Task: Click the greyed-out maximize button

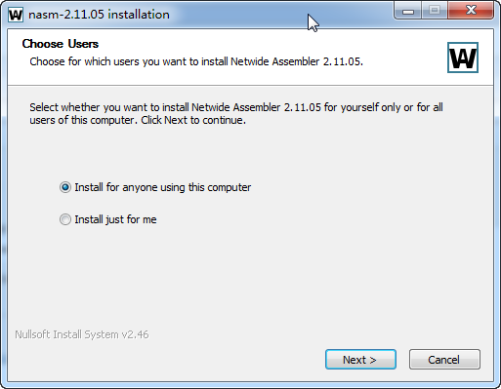Action: (435, 11)
